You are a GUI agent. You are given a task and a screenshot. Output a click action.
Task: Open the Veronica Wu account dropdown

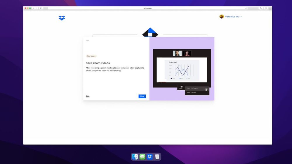233,17
